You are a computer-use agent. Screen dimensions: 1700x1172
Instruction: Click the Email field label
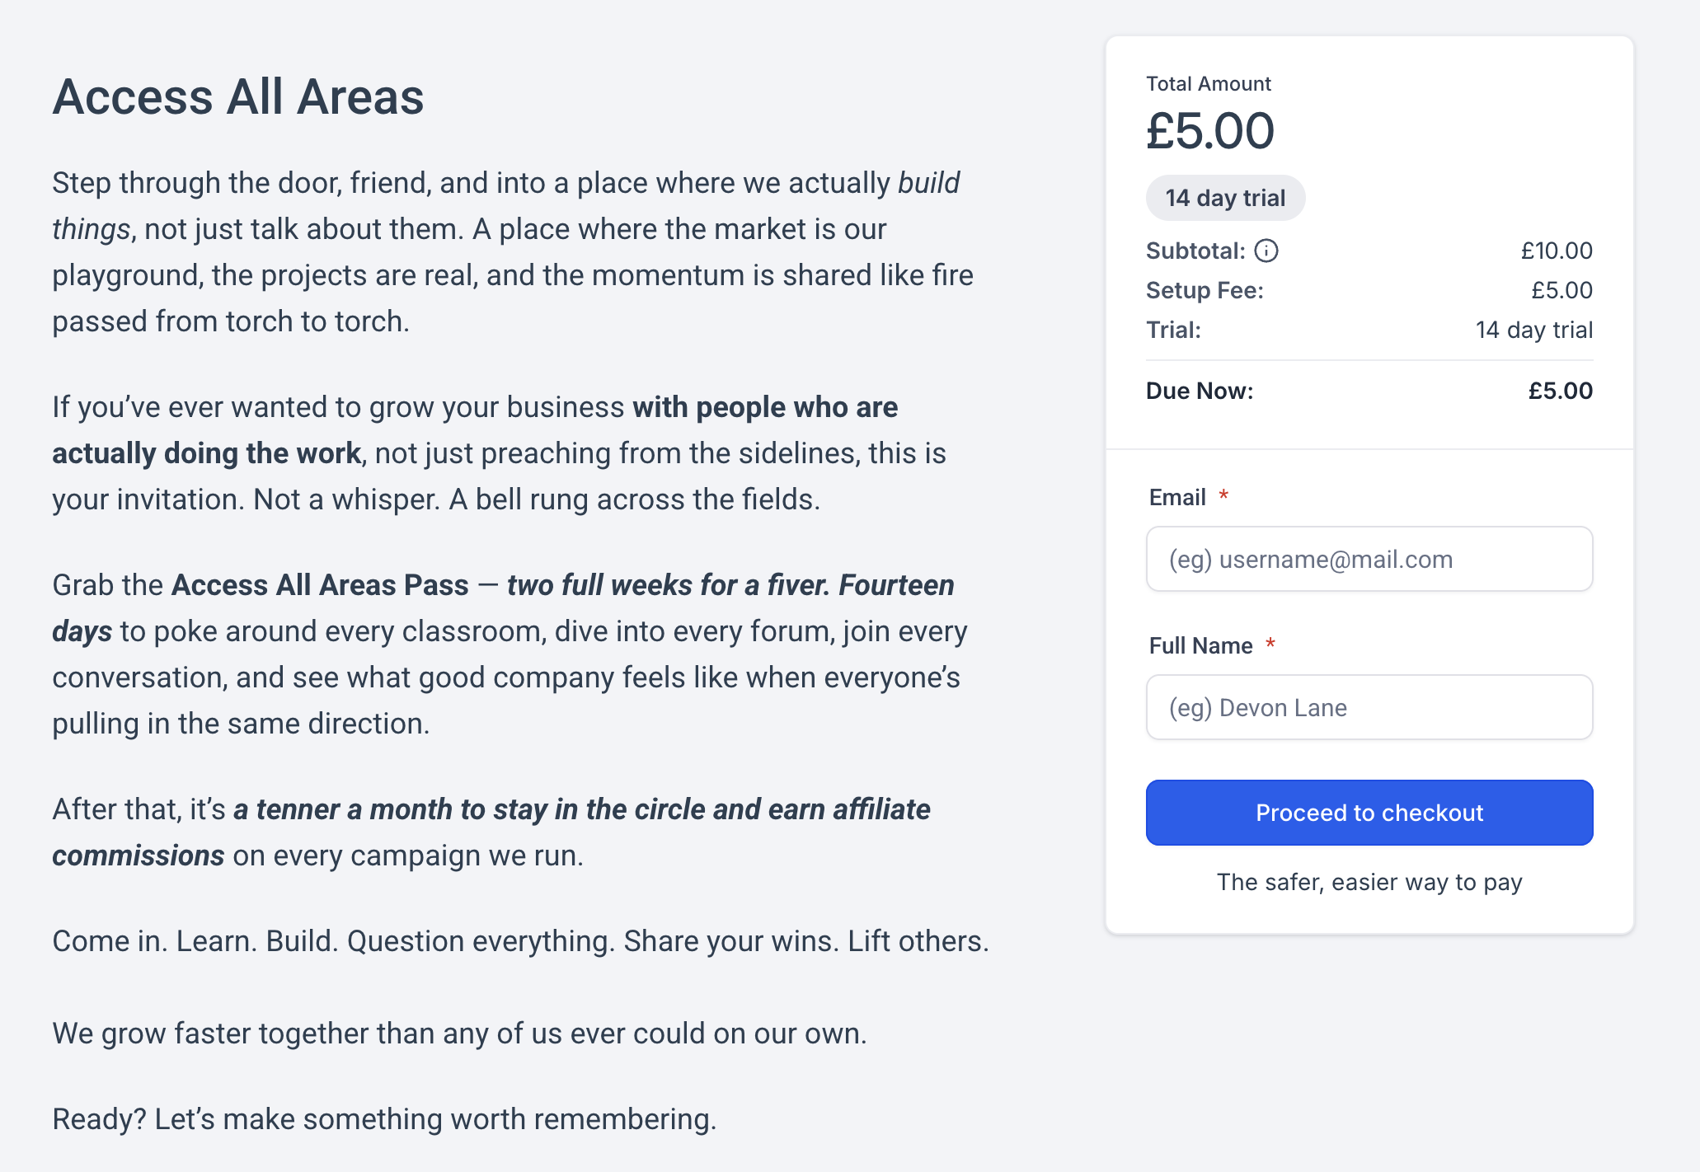click(1177, 498)
